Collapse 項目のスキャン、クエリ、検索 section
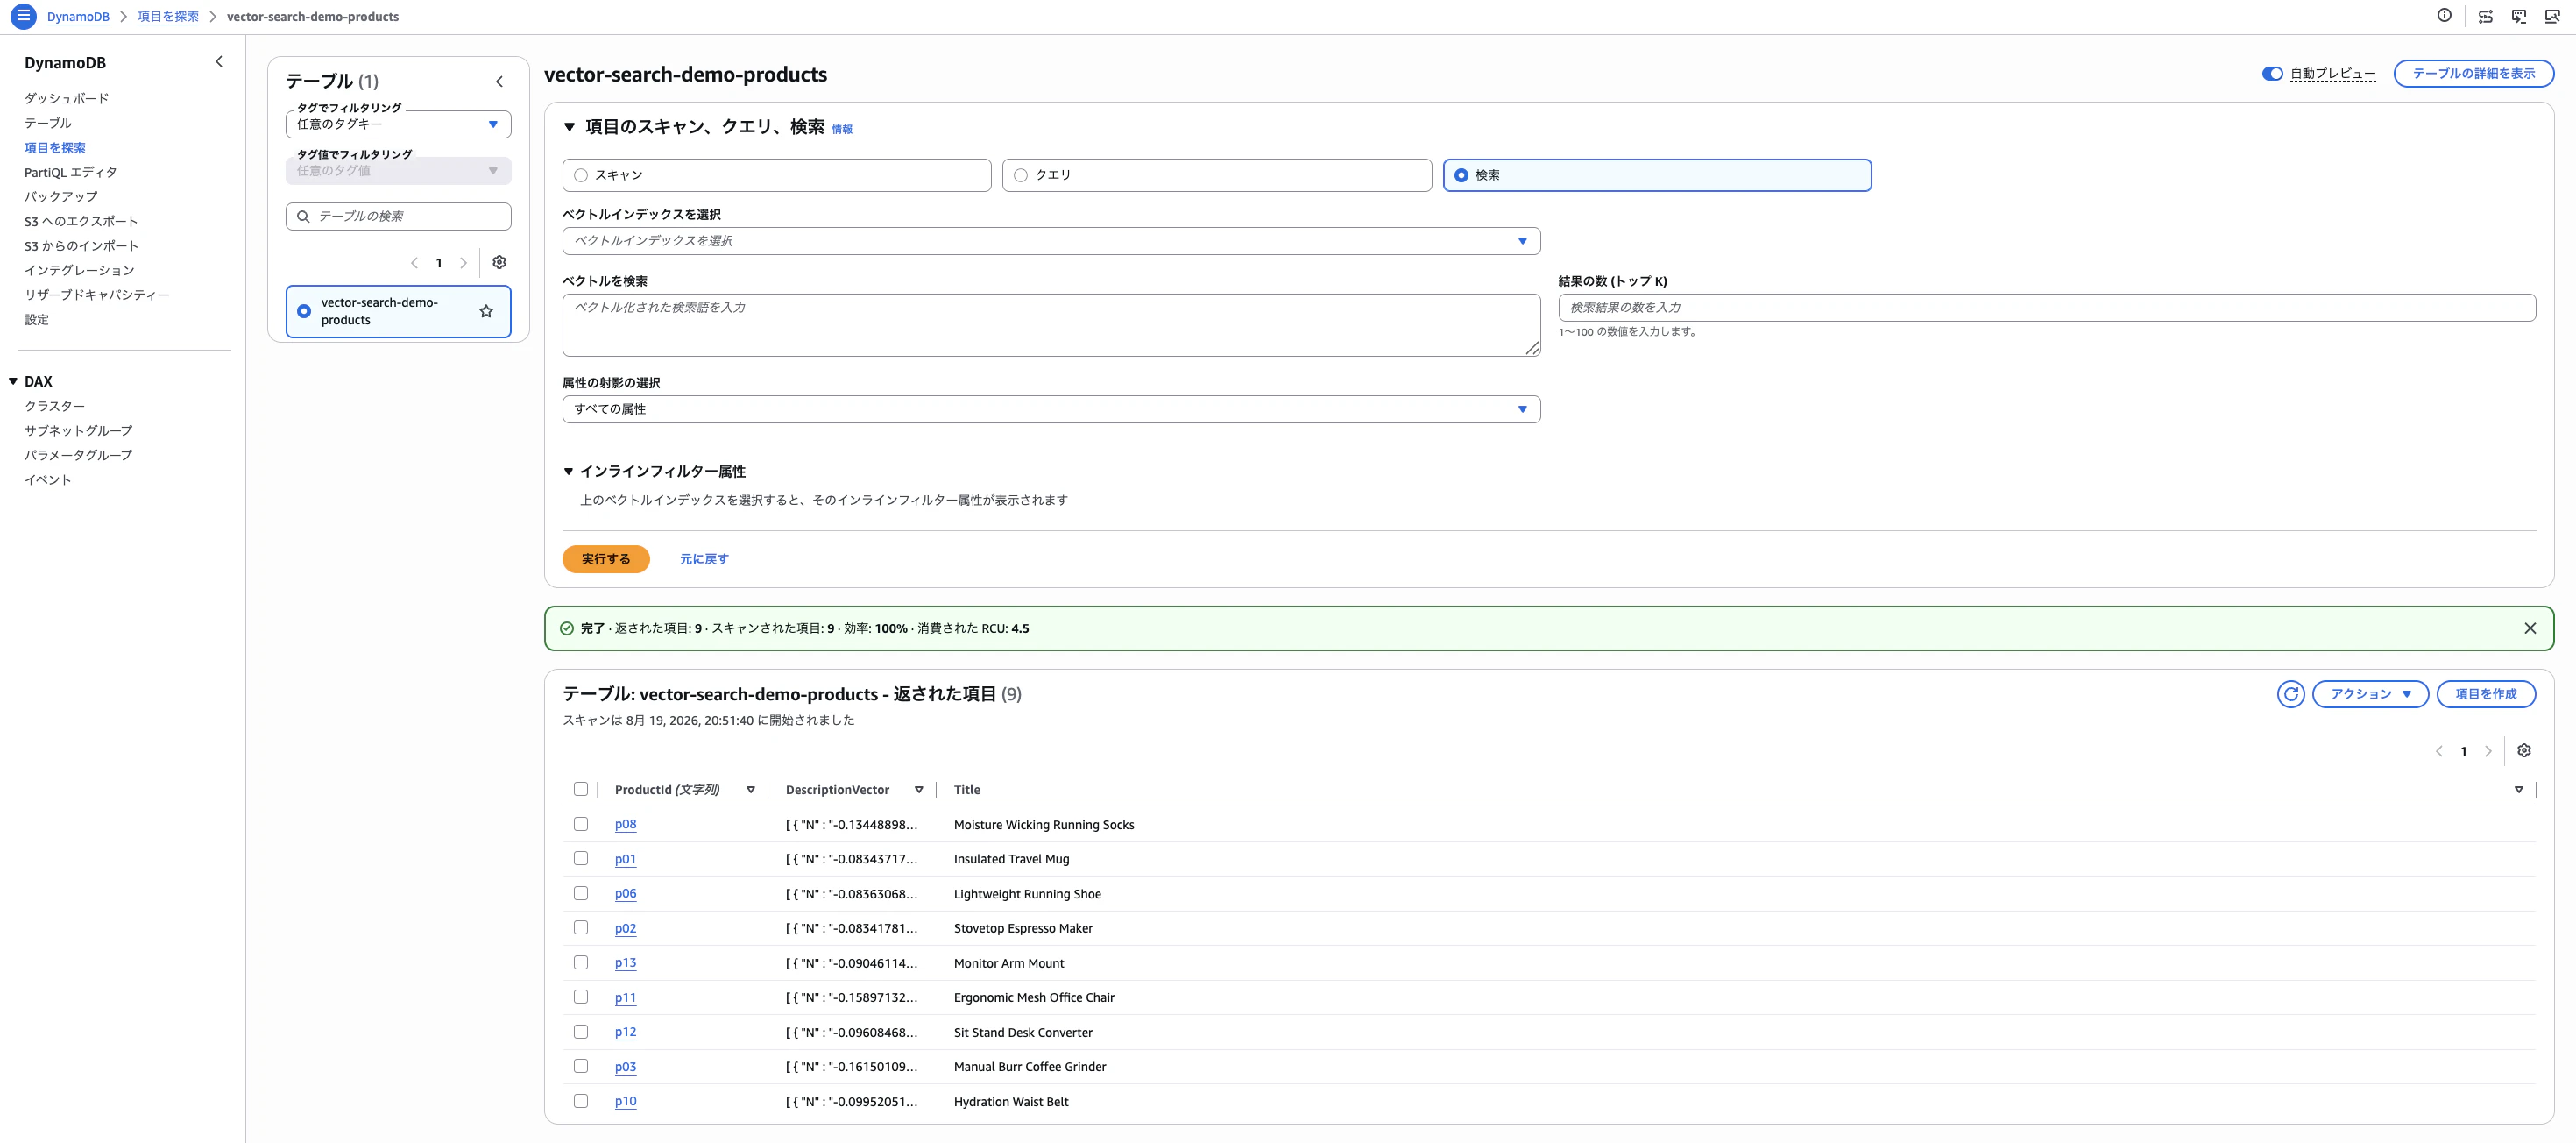This screenshot has height=1143, width=2576. (x=569, y=127)
